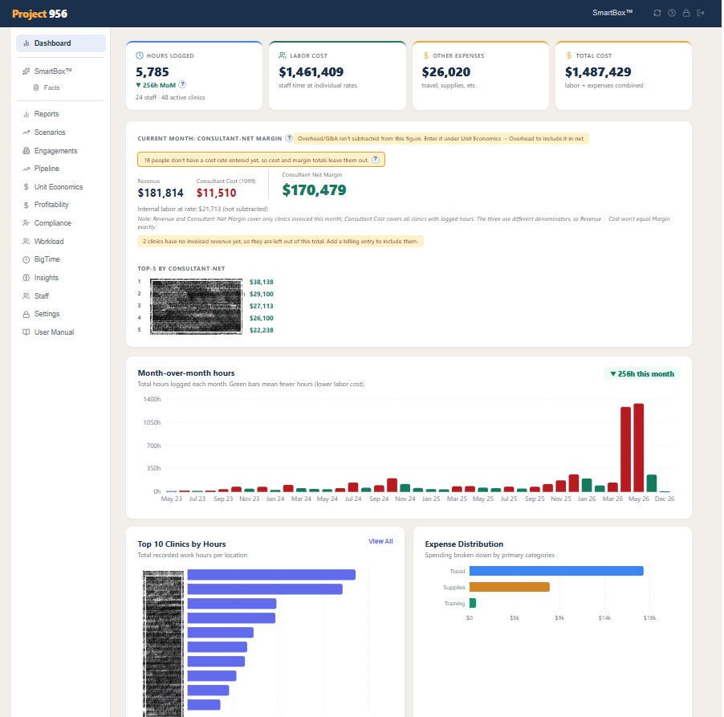
Task: Click the 256h MoM indicator on Hours Logged
Action: 156,85
